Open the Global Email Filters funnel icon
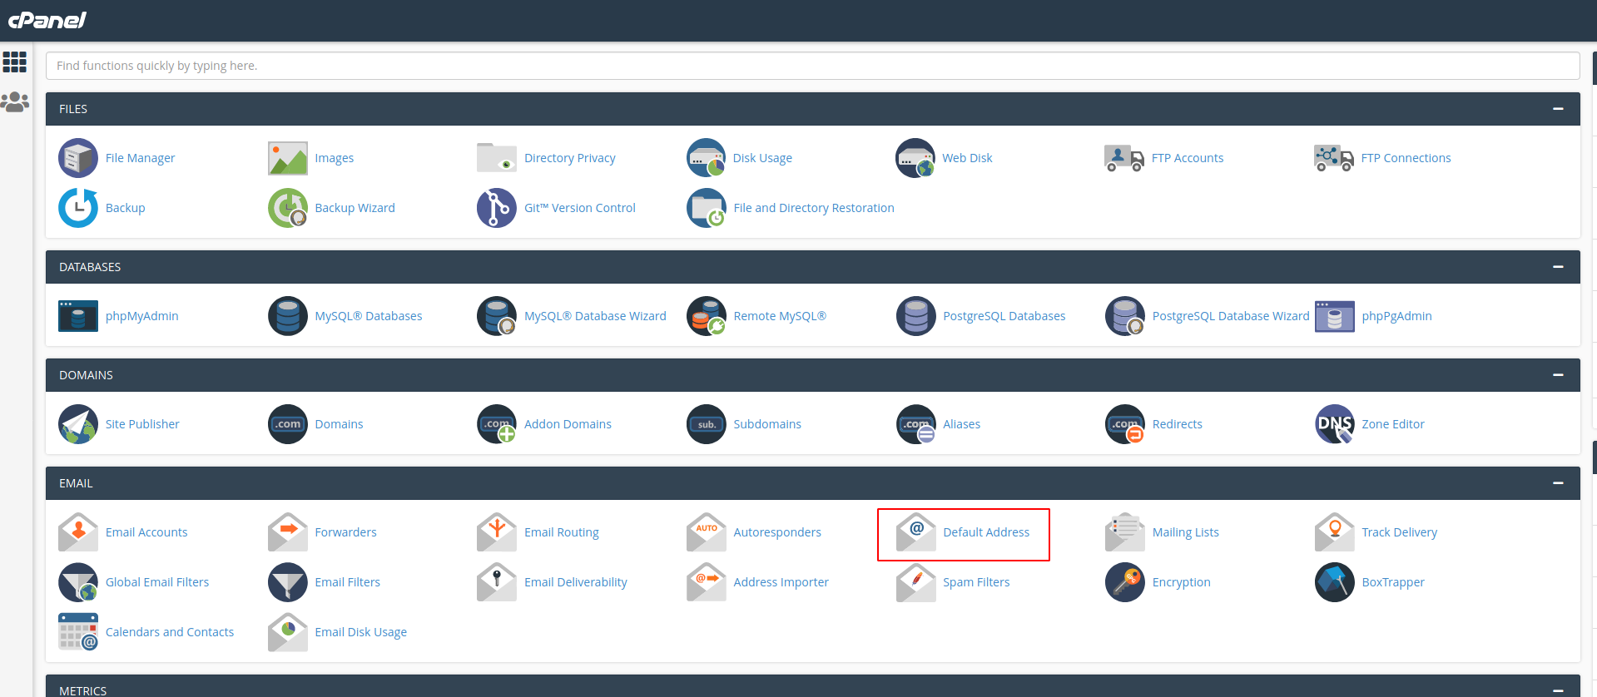This screenshot has width=1597, height=697. [78, 582]
